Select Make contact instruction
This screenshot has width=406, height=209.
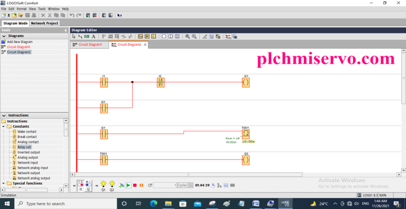pyautogui.click(x=27, y=131)
